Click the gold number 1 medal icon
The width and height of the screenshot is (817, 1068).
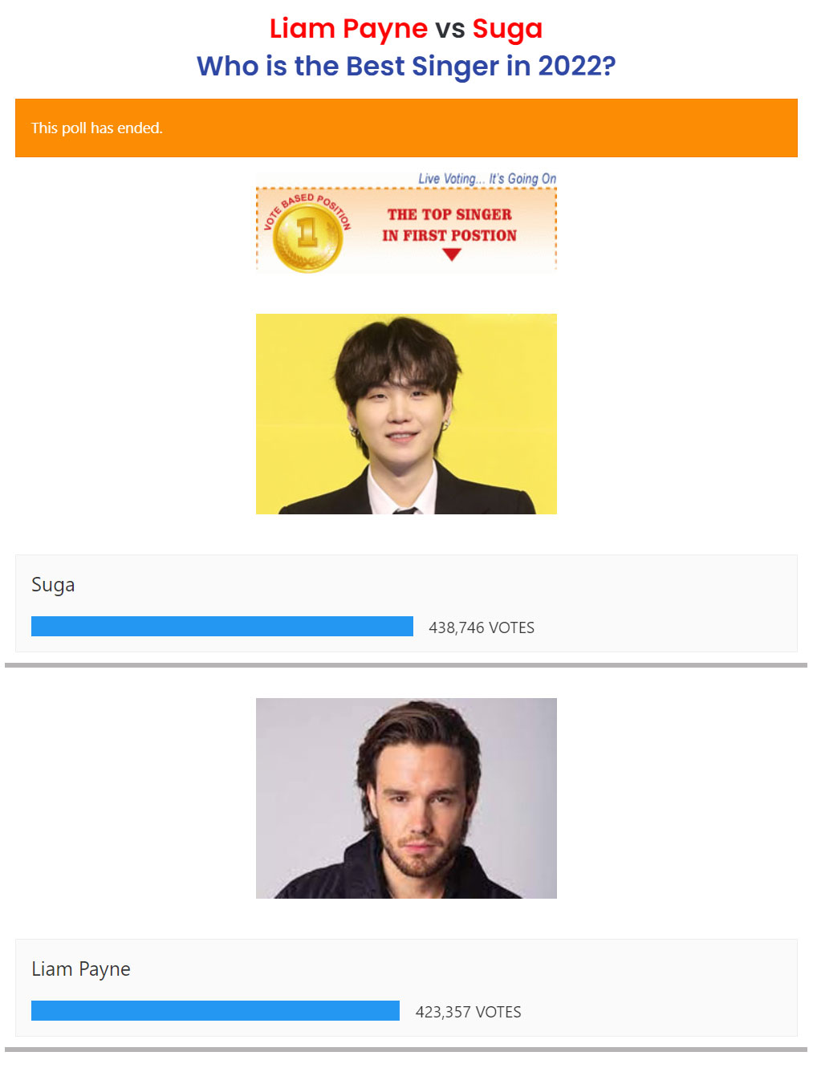point(307,236)
